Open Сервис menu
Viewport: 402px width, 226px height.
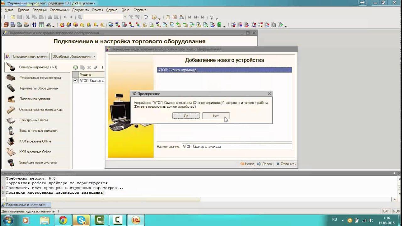(x=112, y=10)
